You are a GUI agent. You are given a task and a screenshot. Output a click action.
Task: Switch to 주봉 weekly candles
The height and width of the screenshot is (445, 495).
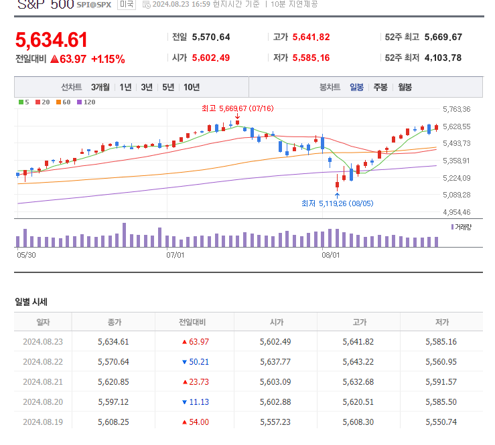click(x=380, y=87)
